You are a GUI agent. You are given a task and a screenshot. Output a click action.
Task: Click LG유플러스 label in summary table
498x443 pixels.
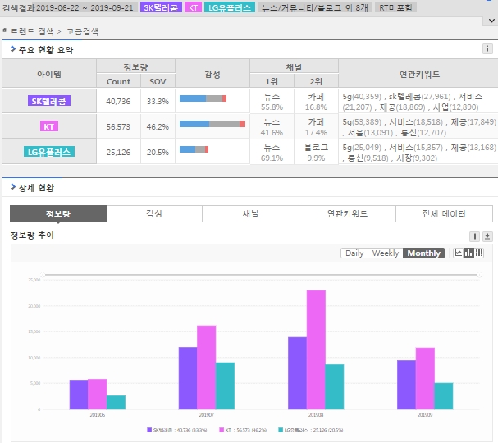click(49, 152)
